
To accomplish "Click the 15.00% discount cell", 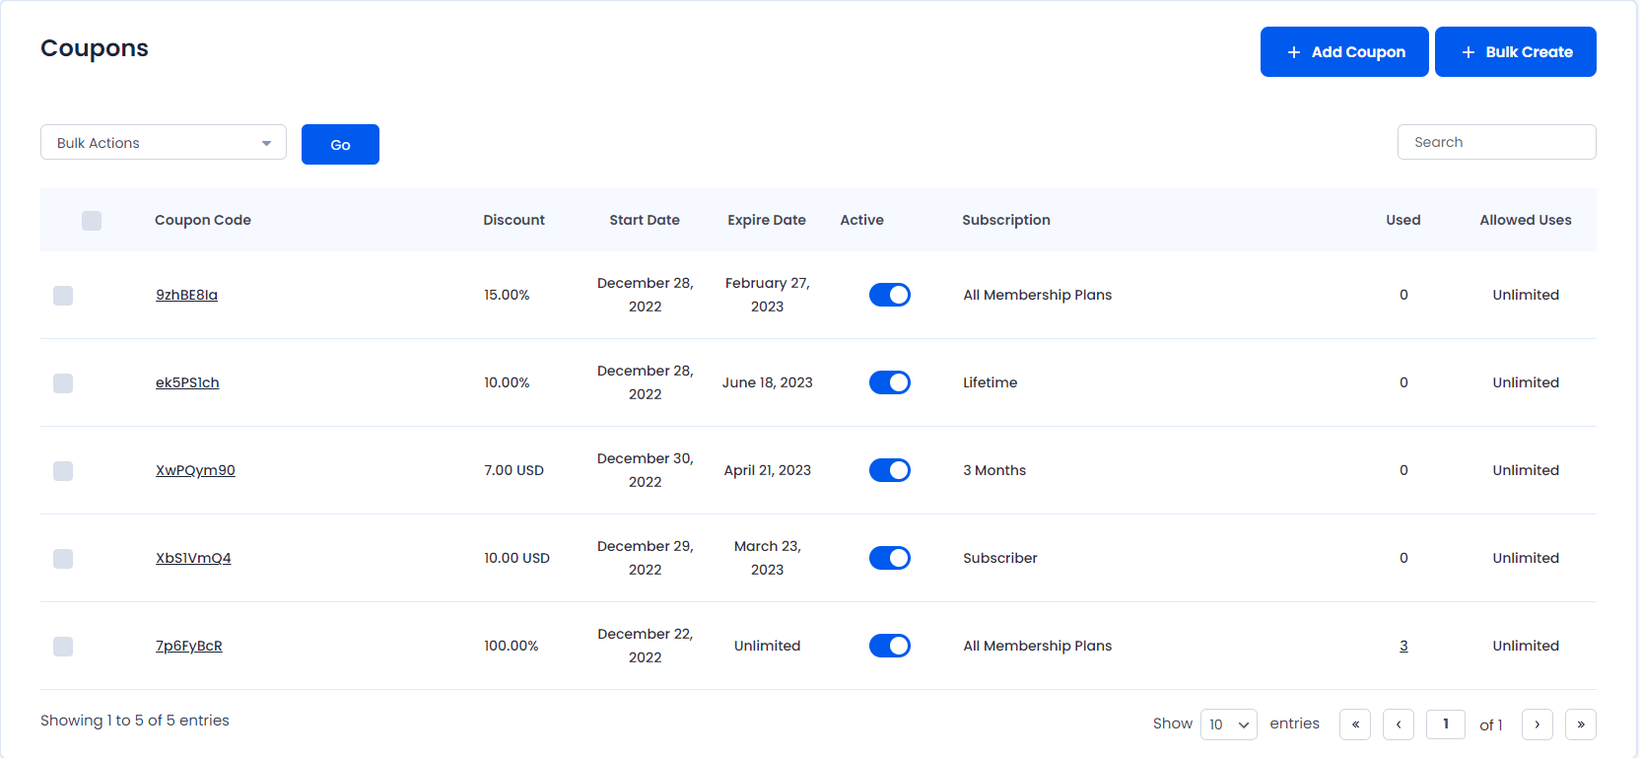I will coord(507,295).
